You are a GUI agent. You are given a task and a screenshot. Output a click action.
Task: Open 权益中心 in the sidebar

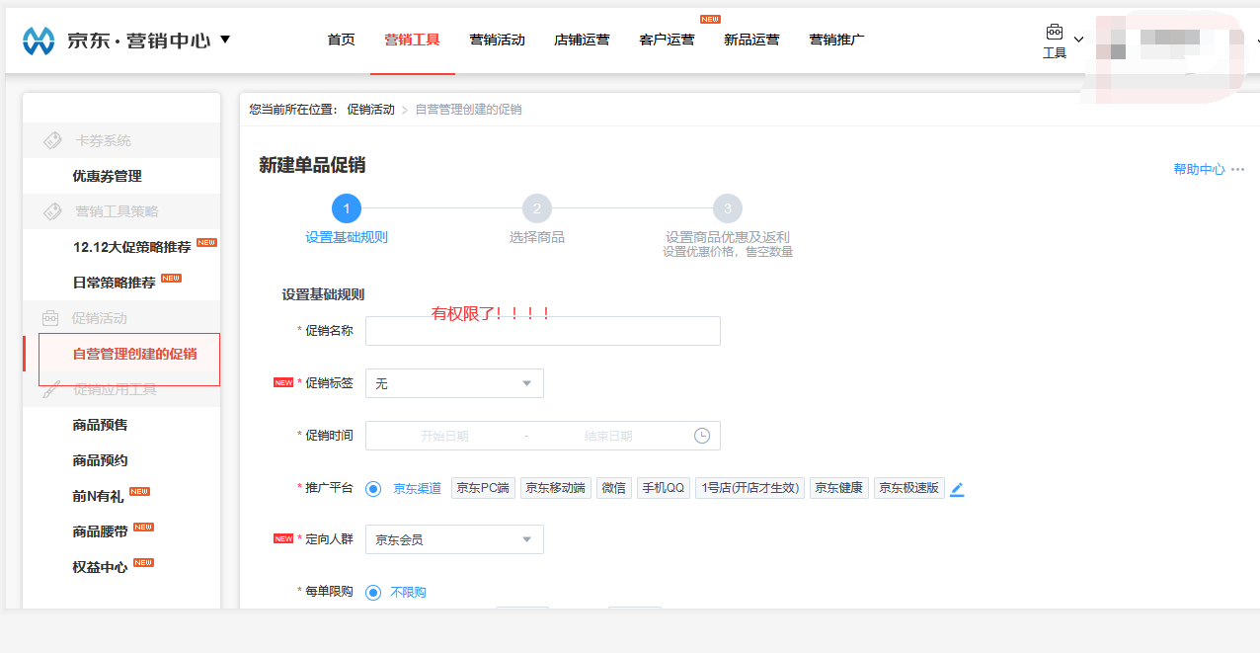(x=100, y=567)
